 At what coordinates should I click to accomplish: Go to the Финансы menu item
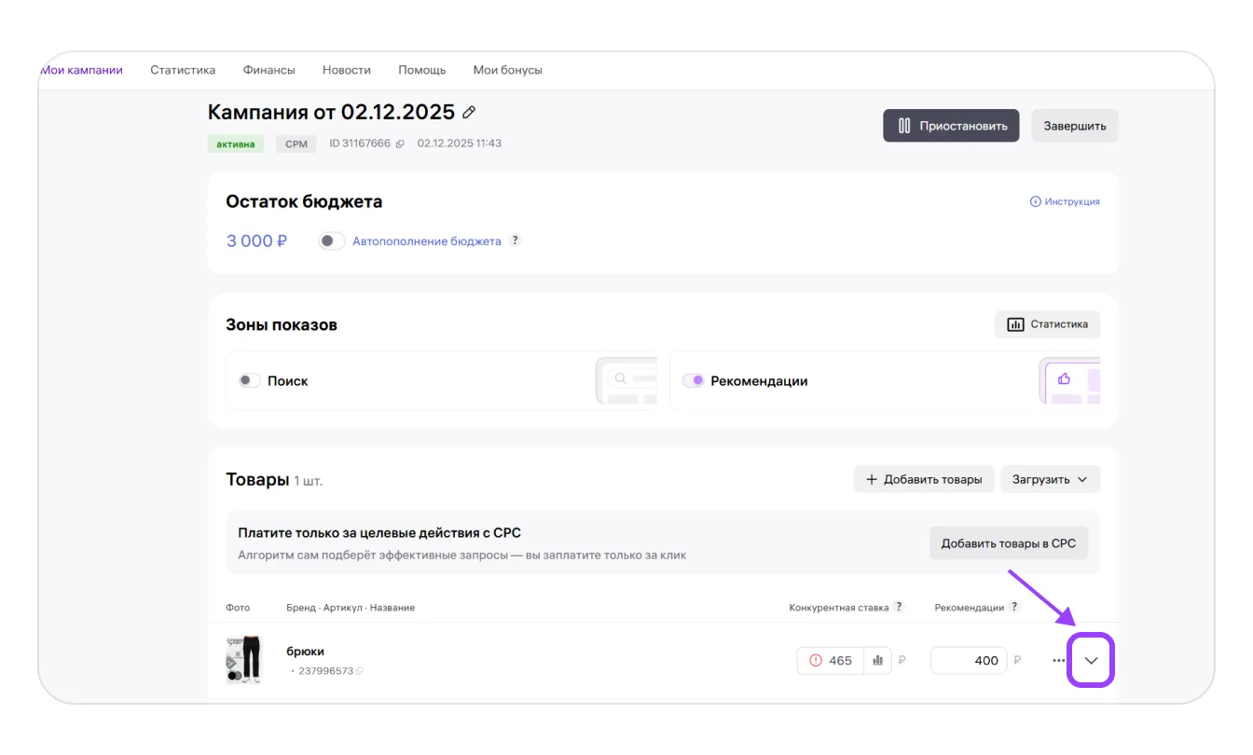pos(268,70)
